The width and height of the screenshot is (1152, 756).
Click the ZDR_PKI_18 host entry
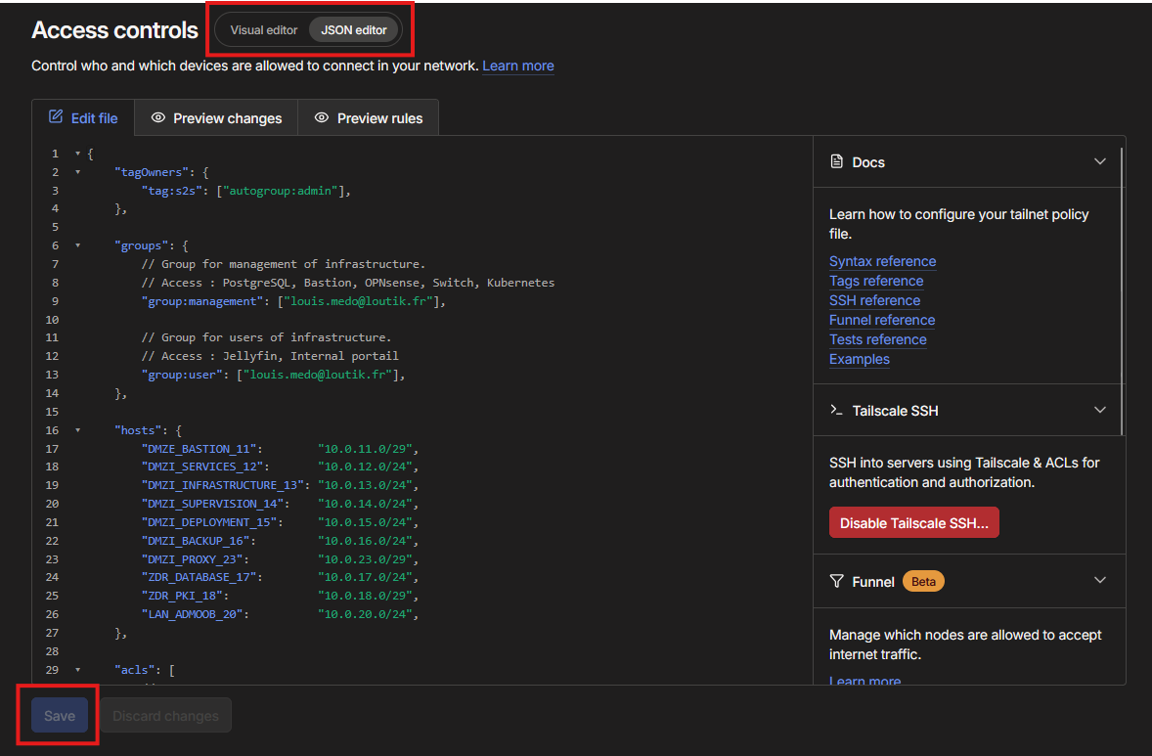click(280, 596)
